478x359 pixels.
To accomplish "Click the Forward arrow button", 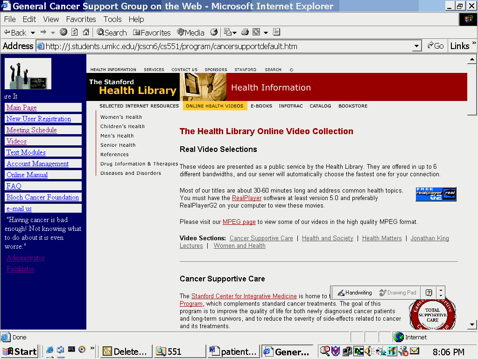I will 43,32.
